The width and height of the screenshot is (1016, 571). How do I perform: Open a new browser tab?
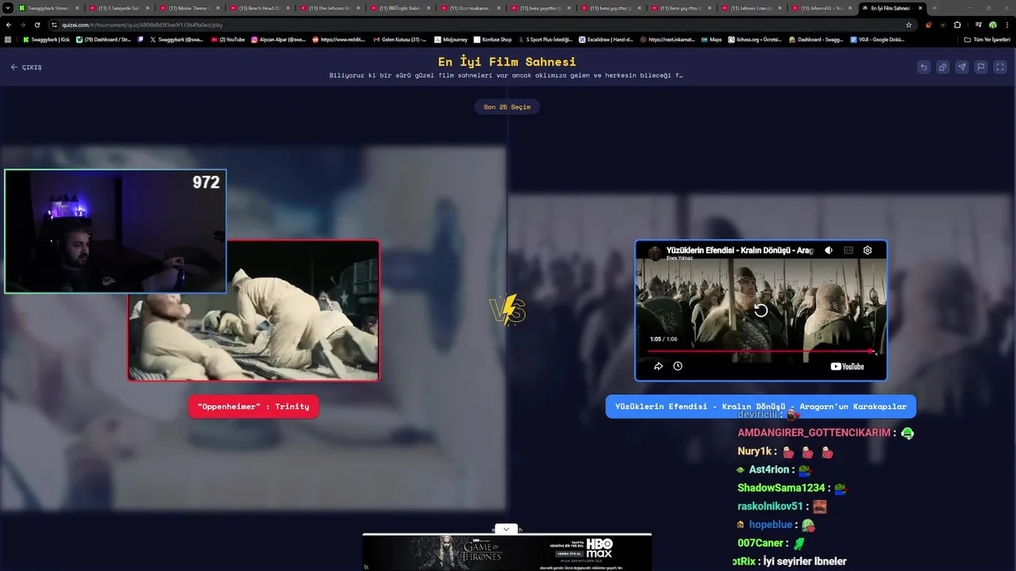pyautogui.click(x=933, y=8)
